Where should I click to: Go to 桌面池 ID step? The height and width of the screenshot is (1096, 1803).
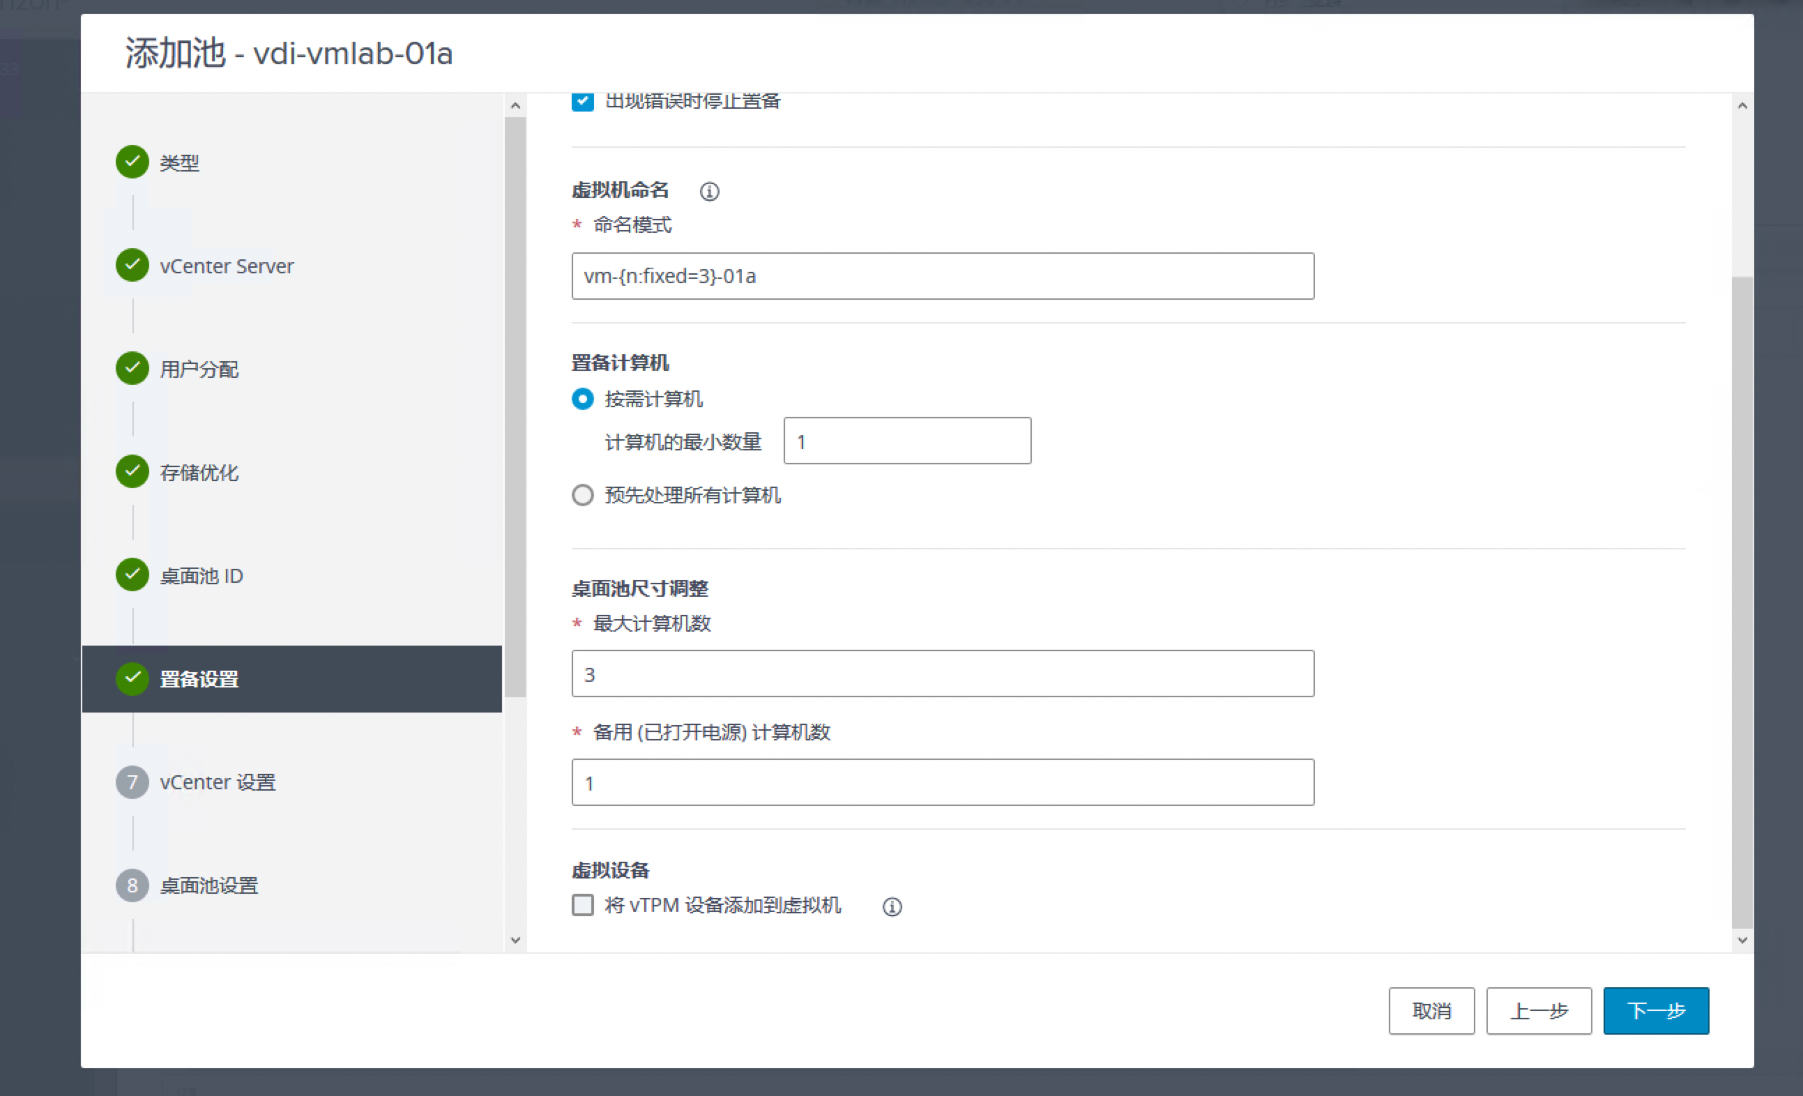point(201,576)
